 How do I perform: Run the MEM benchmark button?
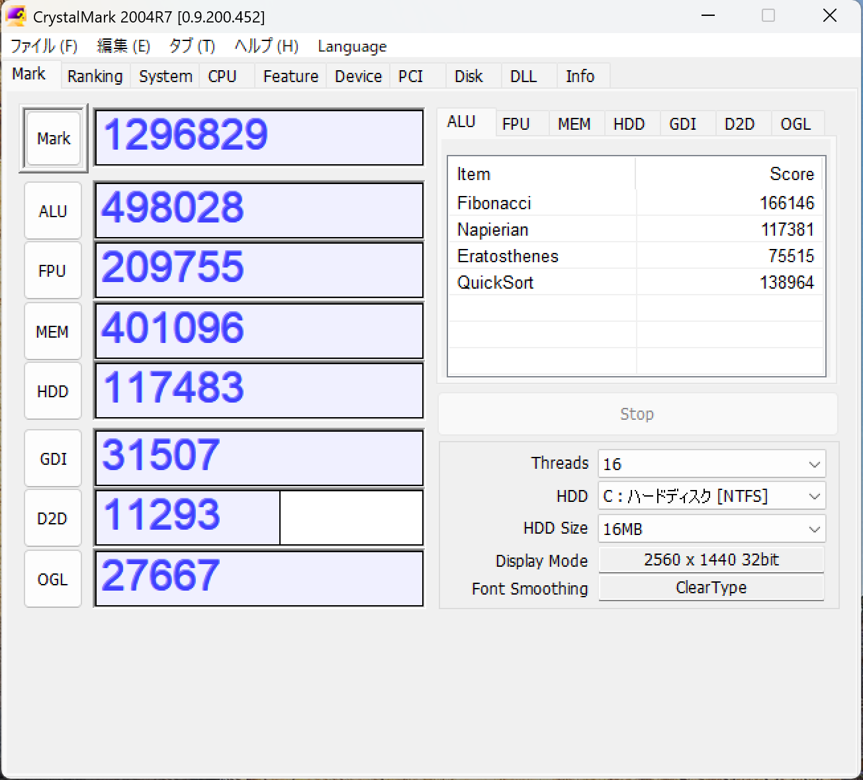[53, 332]
